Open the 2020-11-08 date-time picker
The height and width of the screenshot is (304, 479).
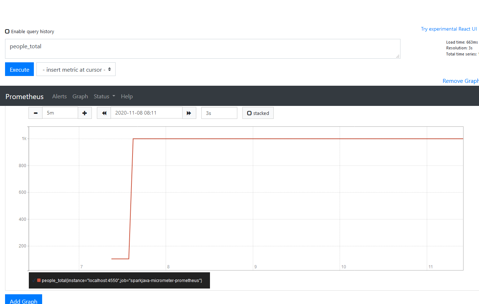(146, 113)
